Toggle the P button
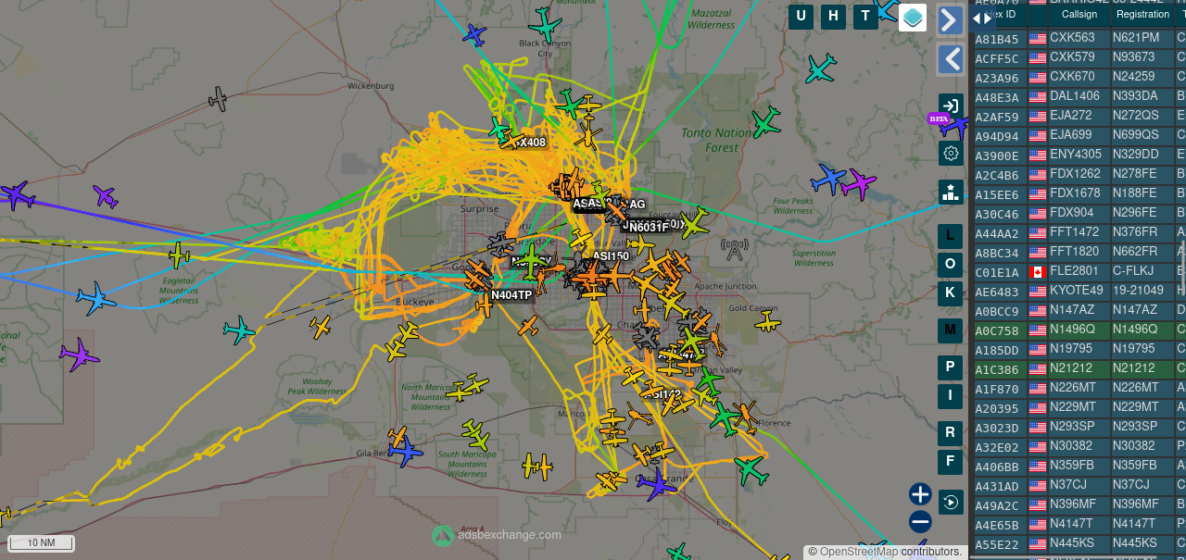1186x560 pixels. point(950,367)
